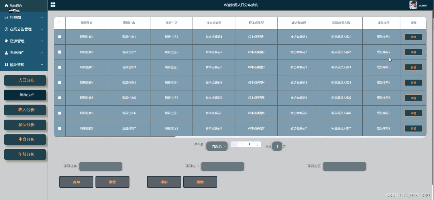Click the table's horizontal scrollbar

click(115, 137)
